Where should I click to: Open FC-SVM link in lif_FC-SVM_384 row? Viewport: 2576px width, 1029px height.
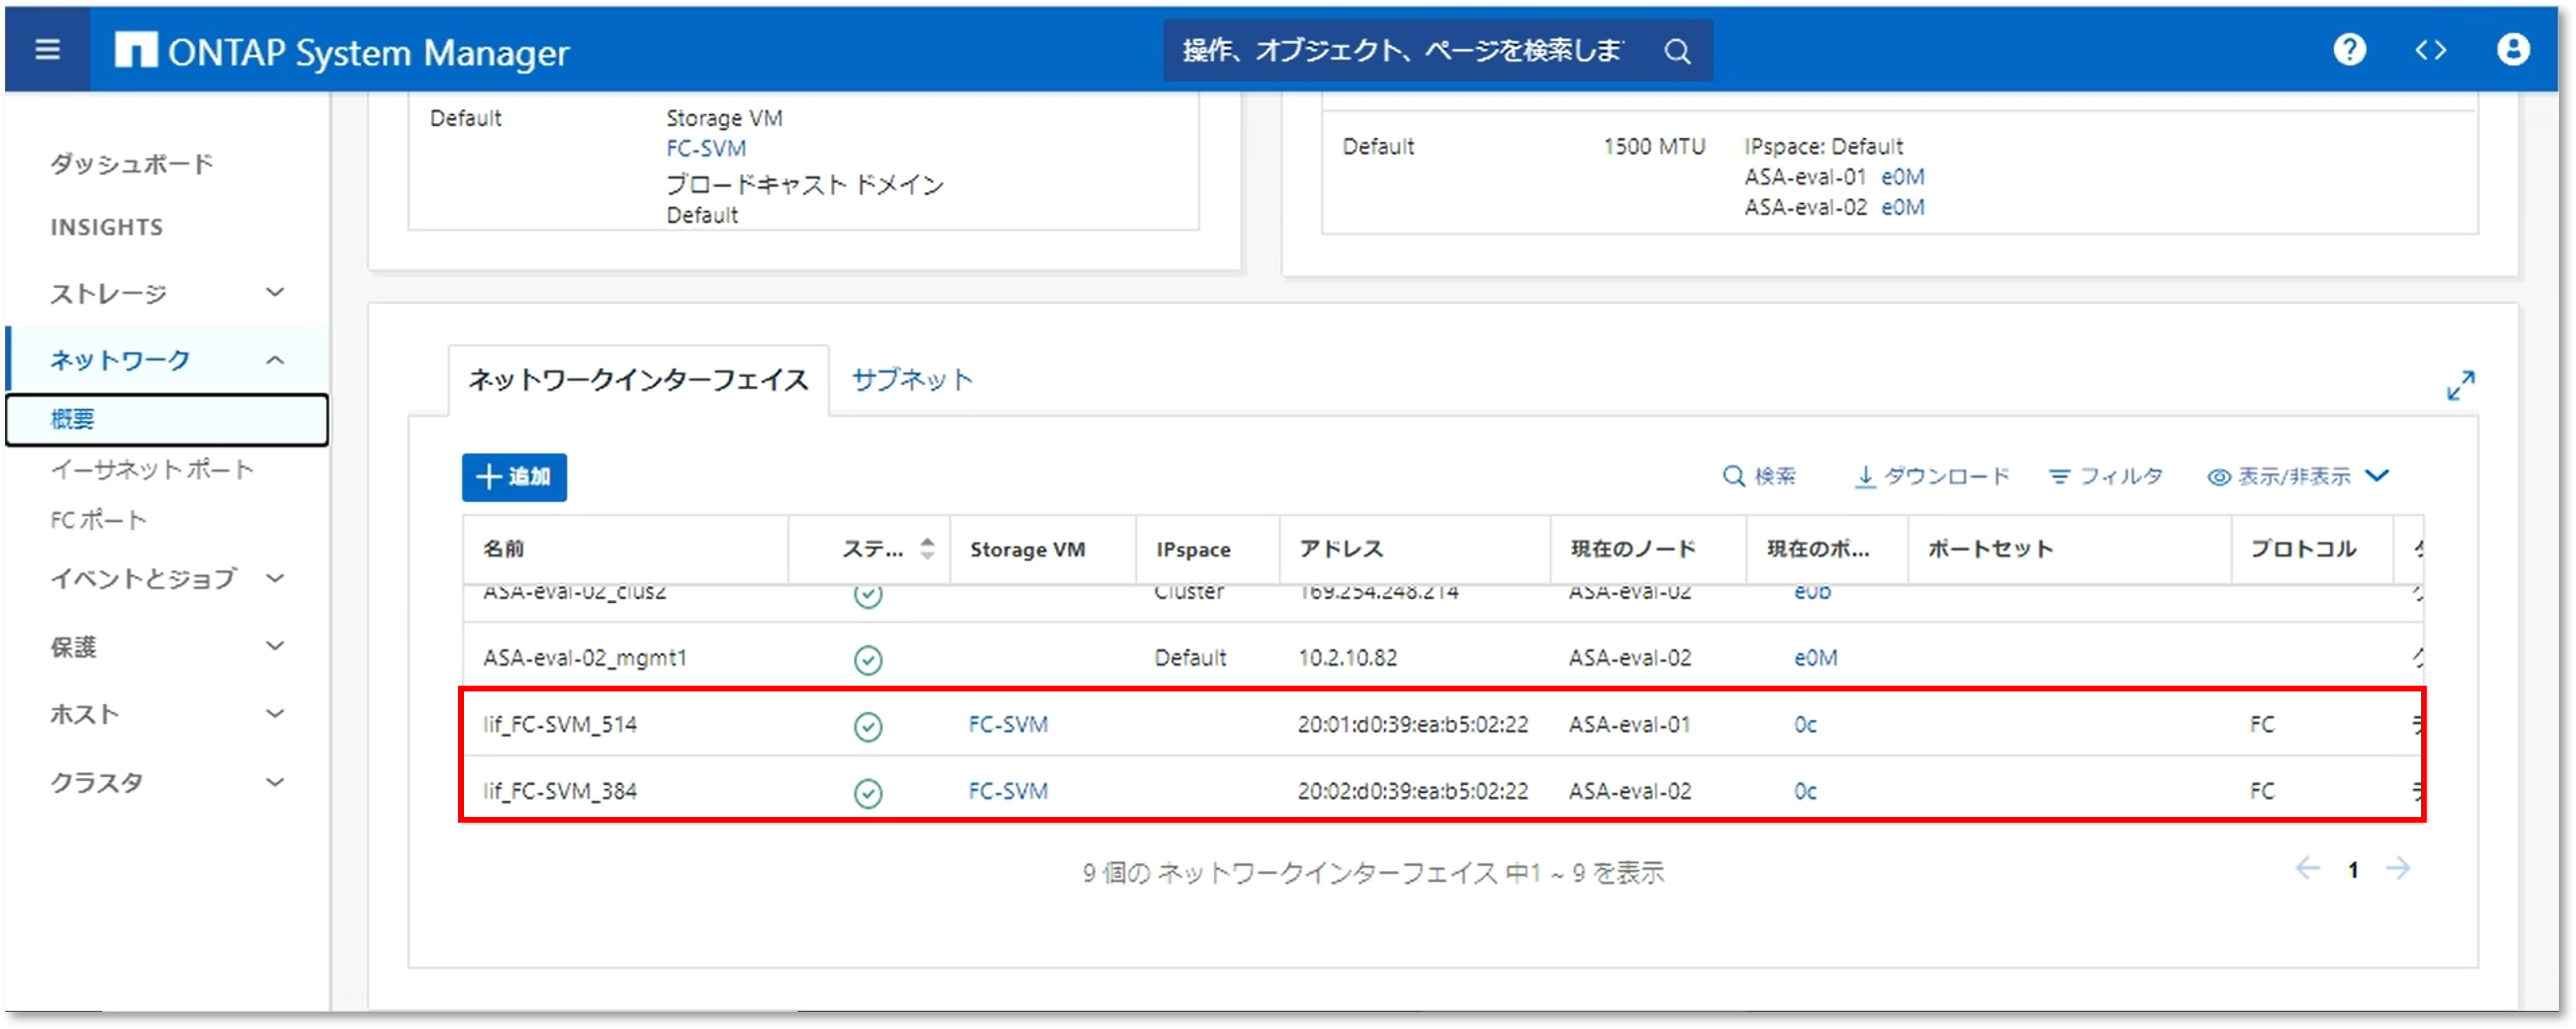(1008, 792)
